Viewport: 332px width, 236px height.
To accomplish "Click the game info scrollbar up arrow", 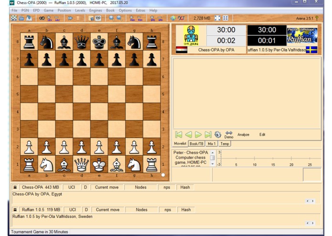I will click(213, 152).
